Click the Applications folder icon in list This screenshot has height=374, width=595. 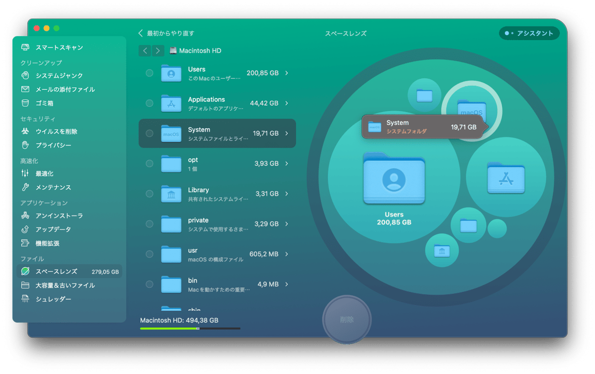[x=171, y=103]
